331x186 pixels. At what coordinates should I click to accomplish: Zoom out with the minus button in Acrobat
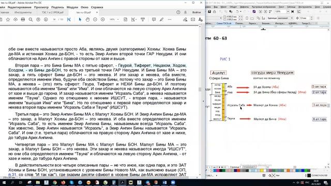pyautogui.click(x=95, y=20)
